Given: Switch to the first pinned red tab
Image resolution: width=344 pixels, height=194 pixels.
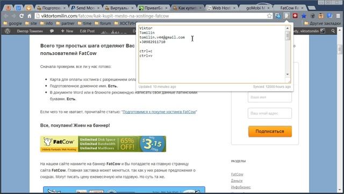Looking at the screenshot, I should (9, 8).
